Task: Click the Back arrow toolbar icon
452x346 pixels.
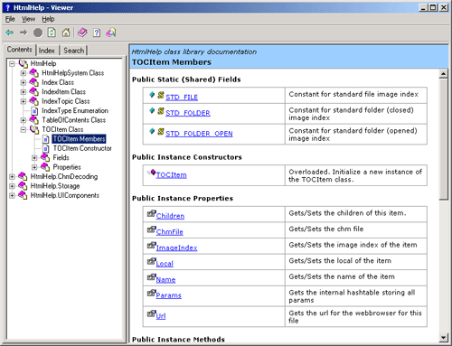Action: coord(10,33)
